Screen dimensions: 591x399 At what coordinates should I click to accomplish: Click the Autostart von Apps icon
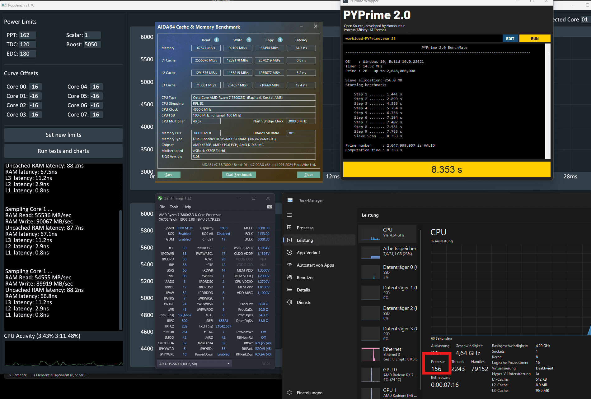(x=289, y=265)
